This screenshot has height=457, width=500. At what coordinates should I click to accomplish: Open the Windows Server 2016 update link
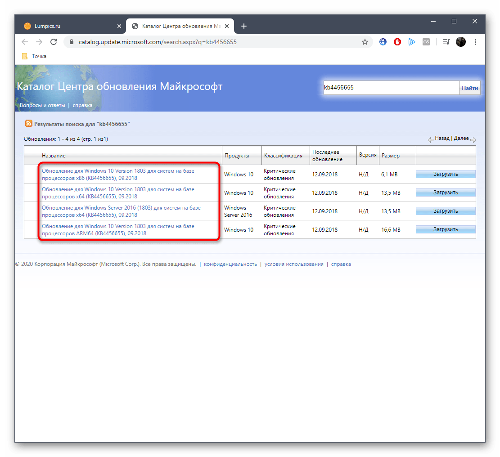click(121, 211)
